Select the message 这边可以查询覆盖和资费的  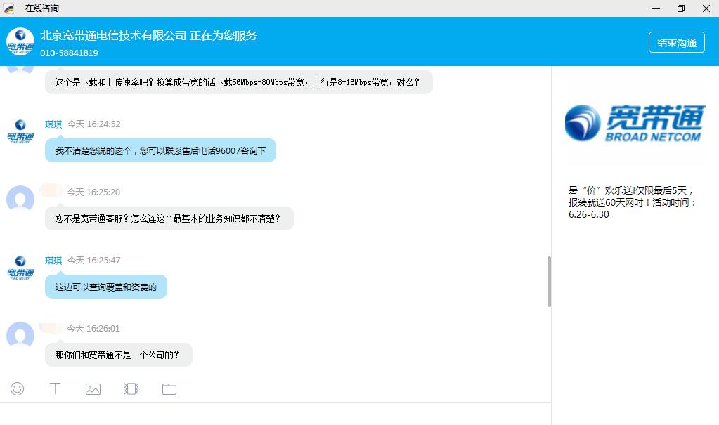(106, 287)
